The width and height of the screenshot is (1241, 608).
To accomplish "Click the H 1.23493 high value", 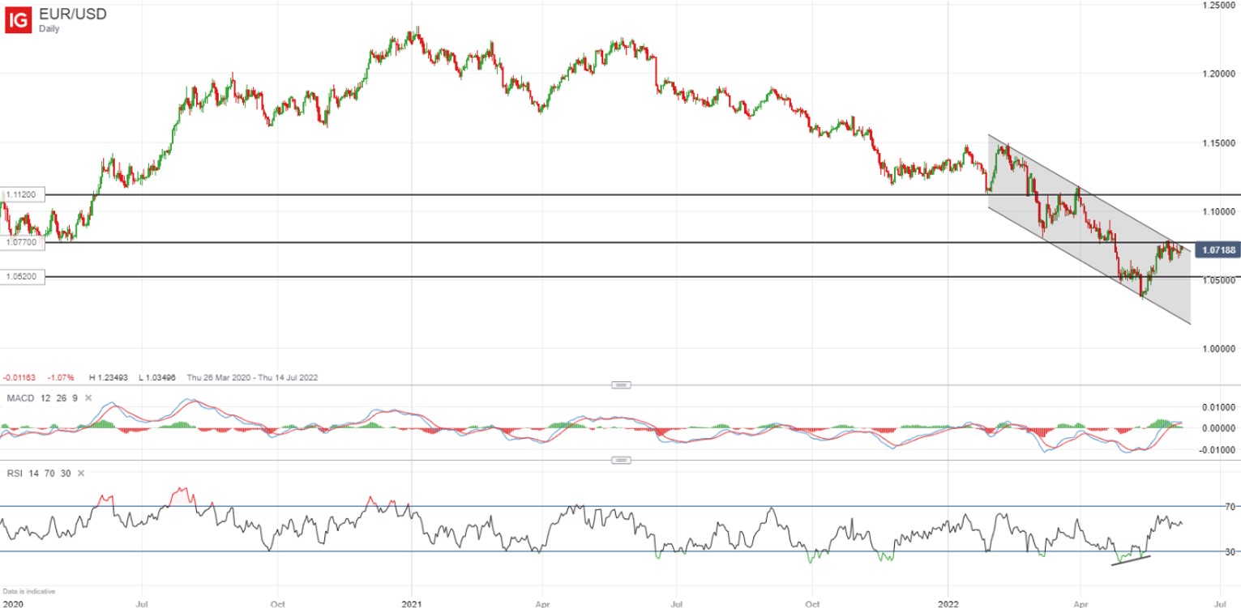I will [107, 377].
